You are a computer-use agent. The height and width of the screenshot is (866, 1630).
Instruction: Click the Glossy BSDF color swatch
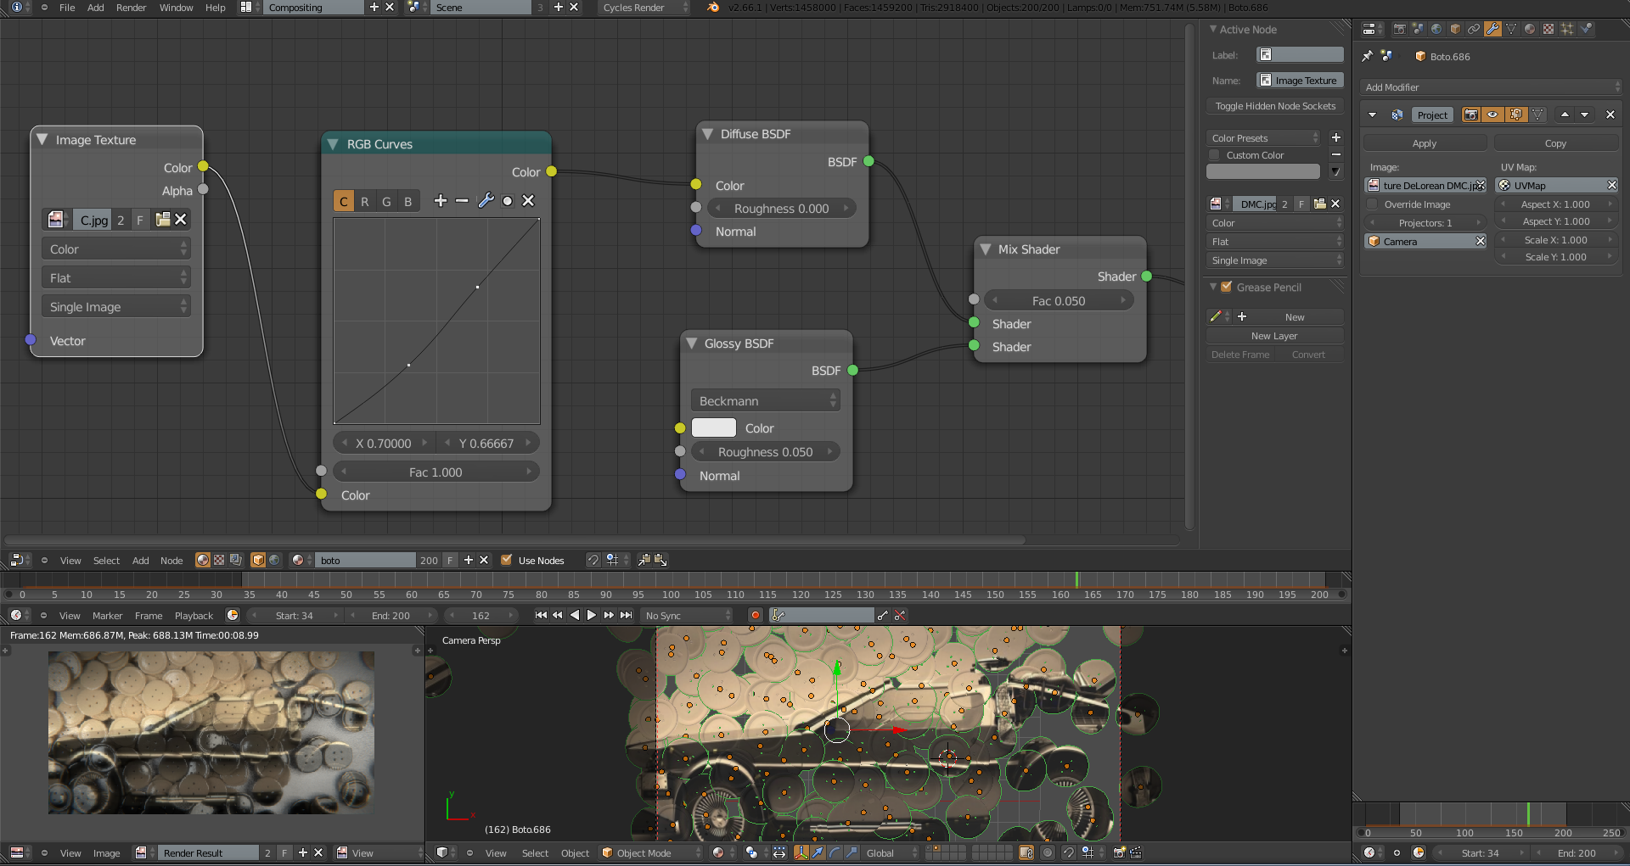[x=713, y=428]
